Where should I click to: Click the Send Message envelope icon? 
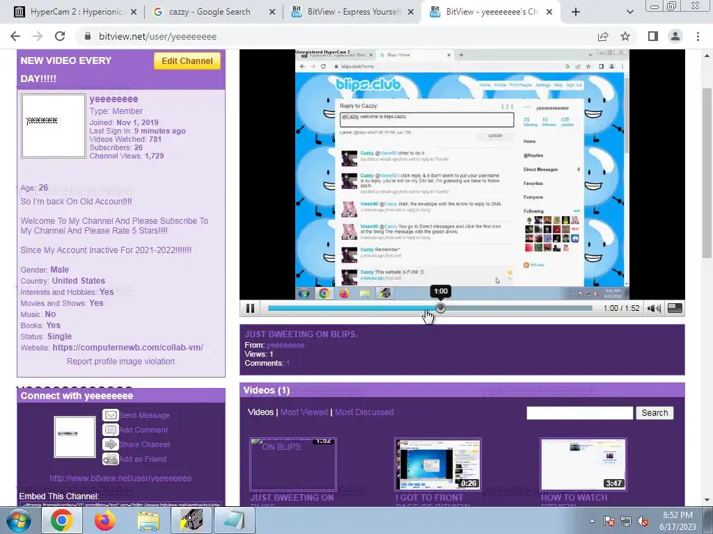click(111, 415)
